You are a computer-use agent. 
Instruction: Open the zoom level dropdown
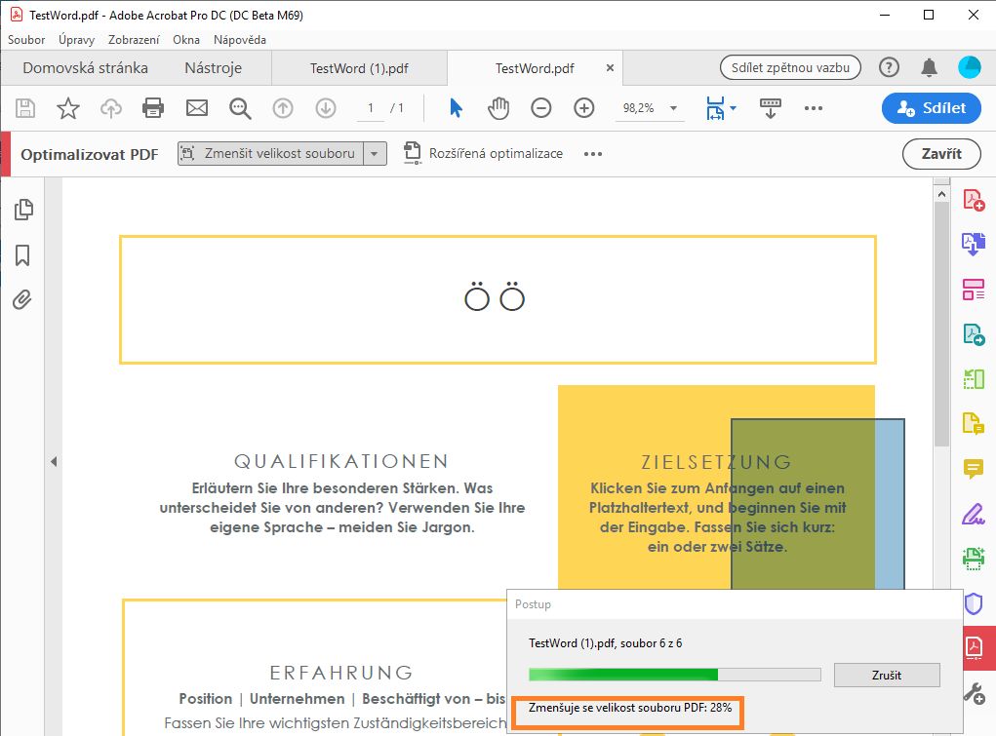click(673, 108)
